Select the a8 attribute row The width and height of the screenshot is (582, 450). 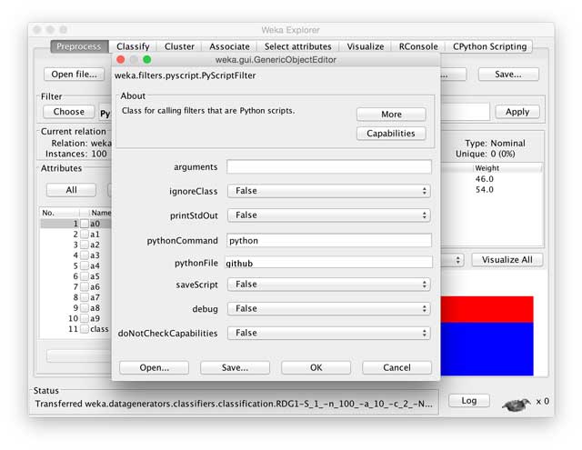tap(75, 308)
